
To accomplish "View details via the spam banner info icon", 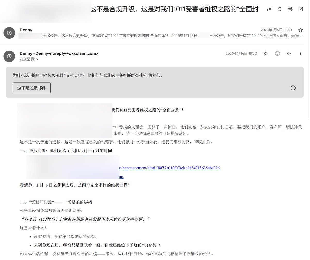I will pos(293,88).
